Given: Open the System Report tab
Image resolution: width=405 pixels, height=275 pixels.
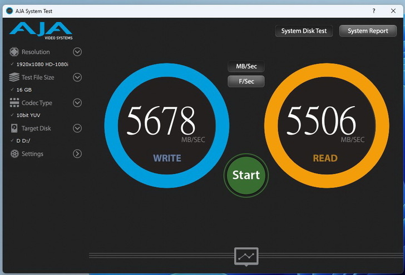Looking at the screenshot, I should tap(368, 31).
